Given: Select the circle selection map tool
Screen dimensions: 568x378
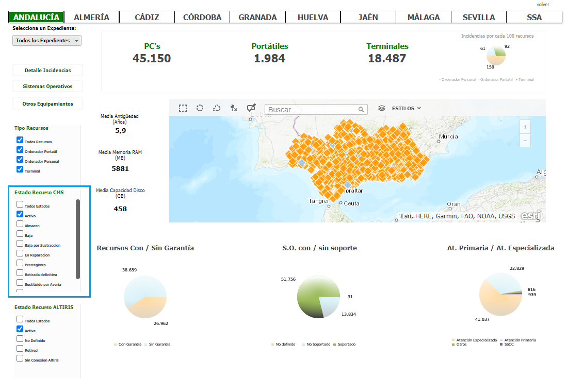Looking at the screenshot, I should click(200, 108).
